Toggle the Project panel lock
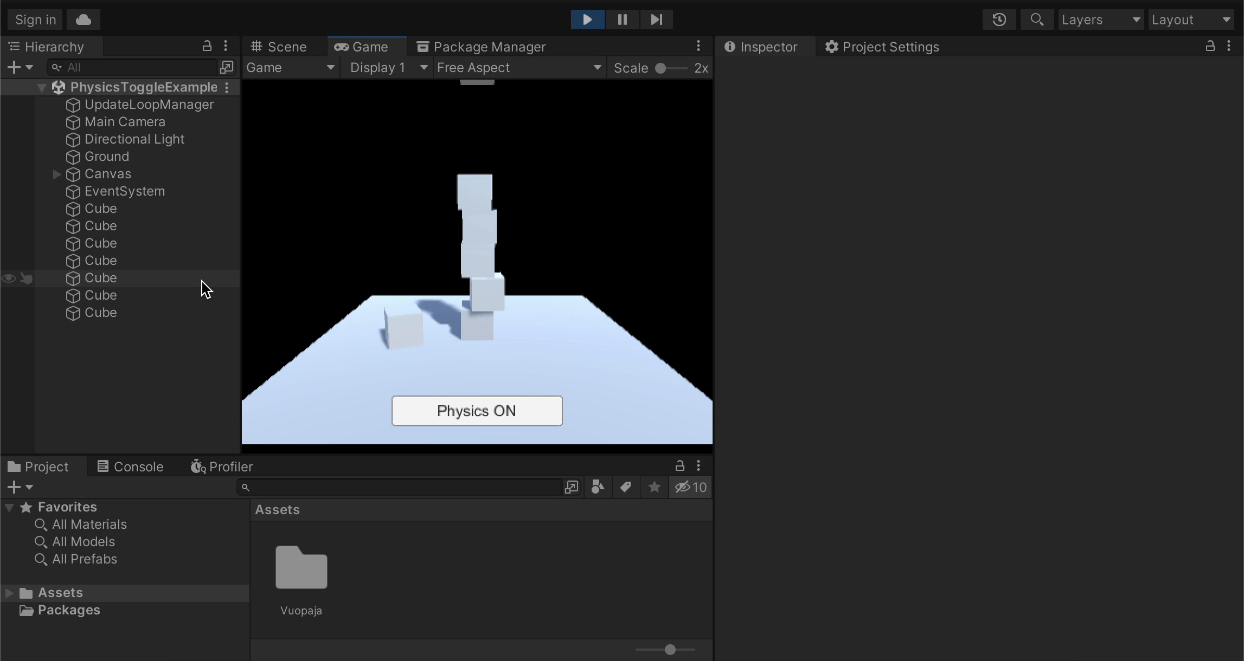 point(679,465)
